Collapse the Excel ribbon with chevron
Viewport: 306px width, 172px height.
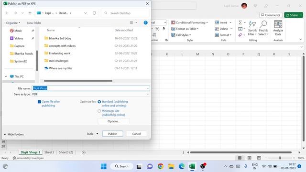(x=301, y=39)
